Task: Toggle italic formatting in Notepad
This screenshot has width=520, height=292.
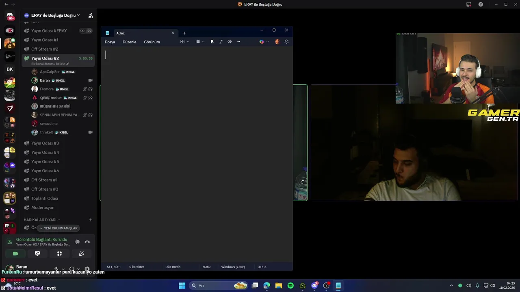Action: [x=221, y=42]
